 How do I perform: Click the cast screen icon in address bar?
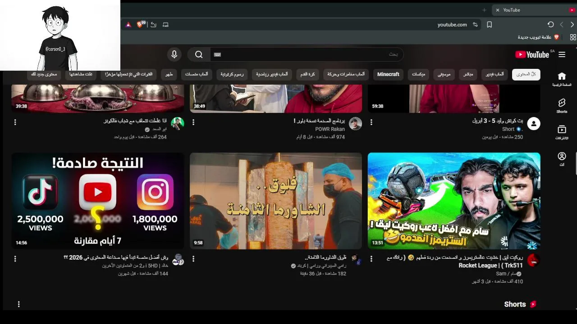165,24
